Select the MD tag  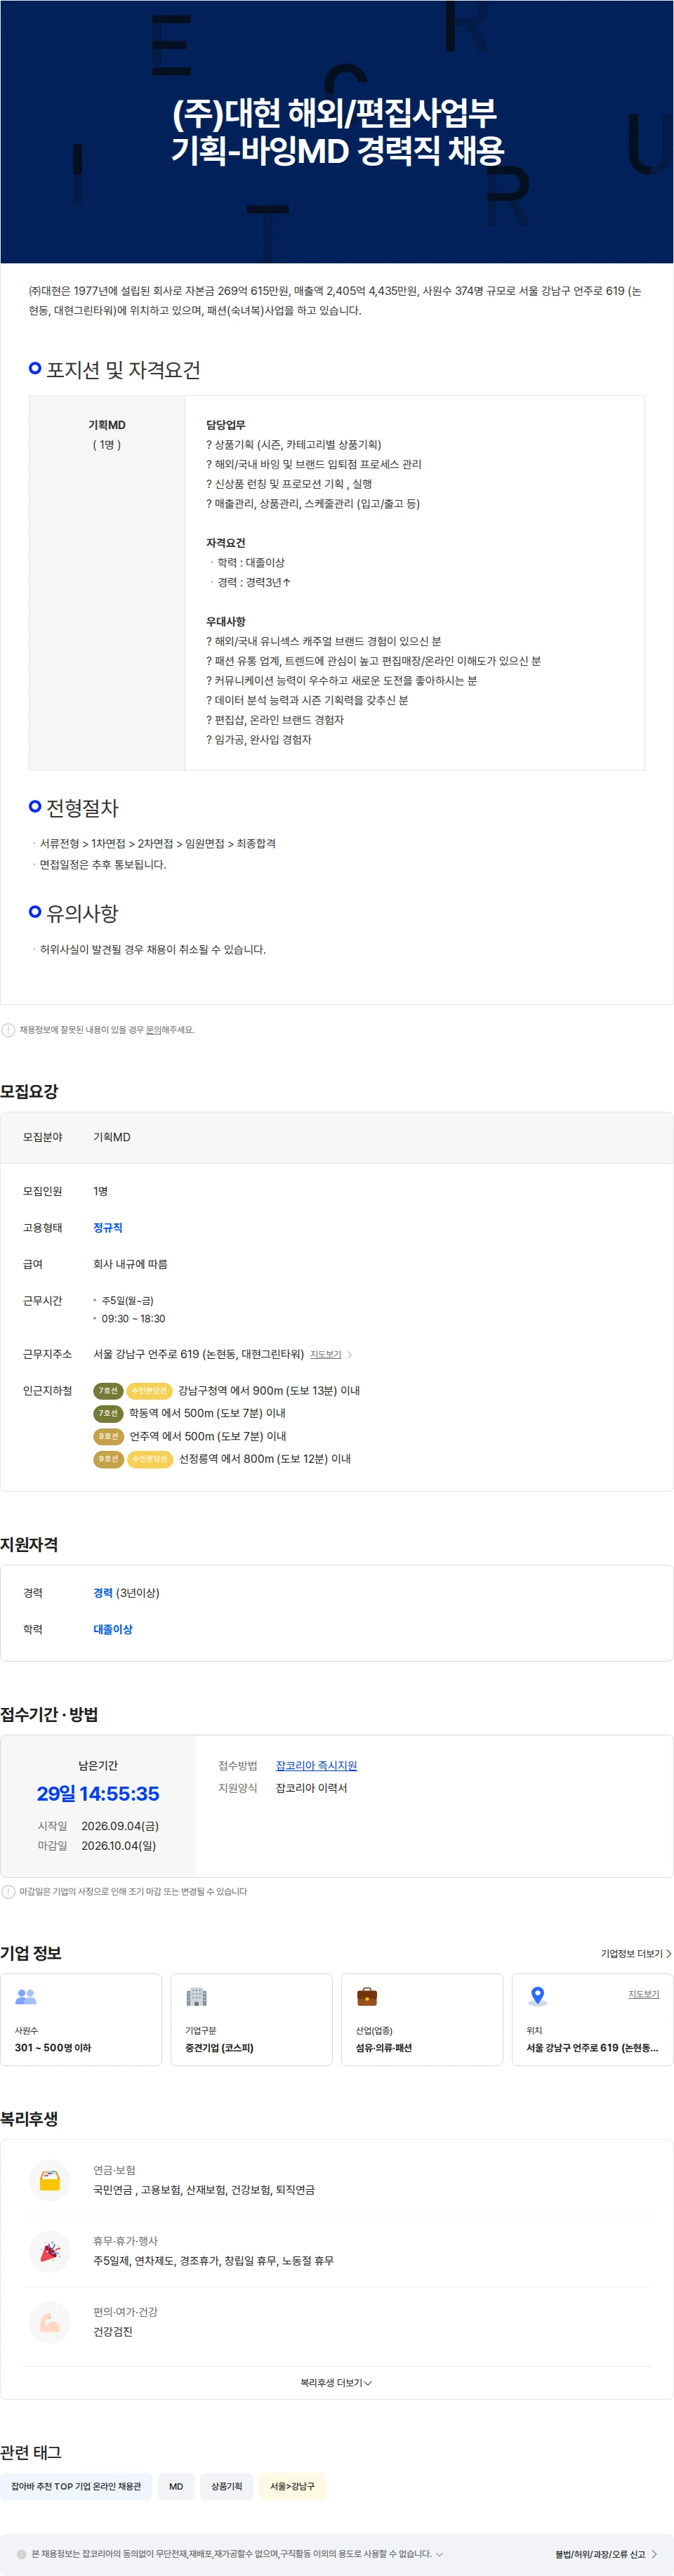coord(176,2486)
